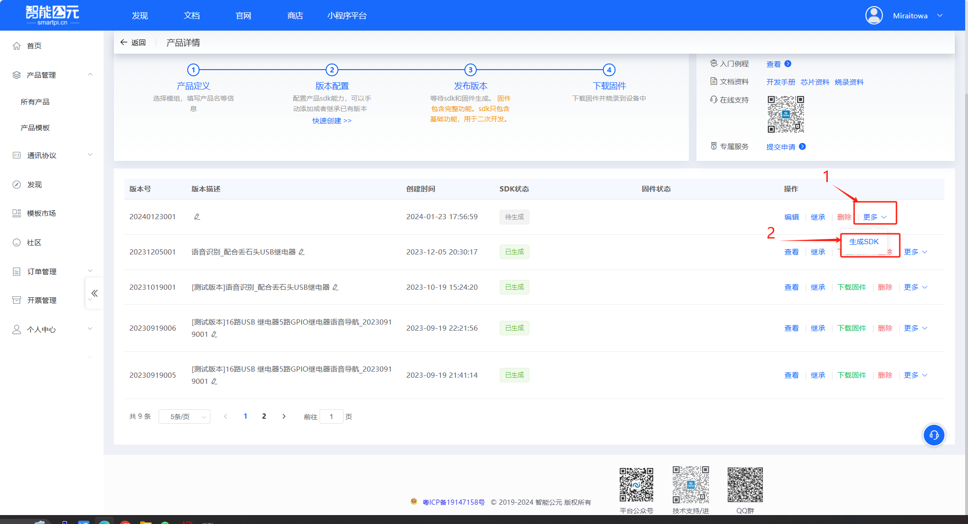This screenshot has height=524, width=968.
Task: Open 商店 in top navigation
Action: (295, 16)
